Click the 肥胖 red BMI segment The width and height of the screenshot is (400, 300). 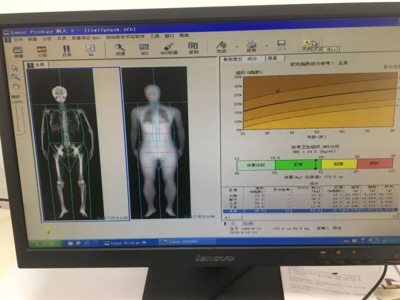pos(375,163)
